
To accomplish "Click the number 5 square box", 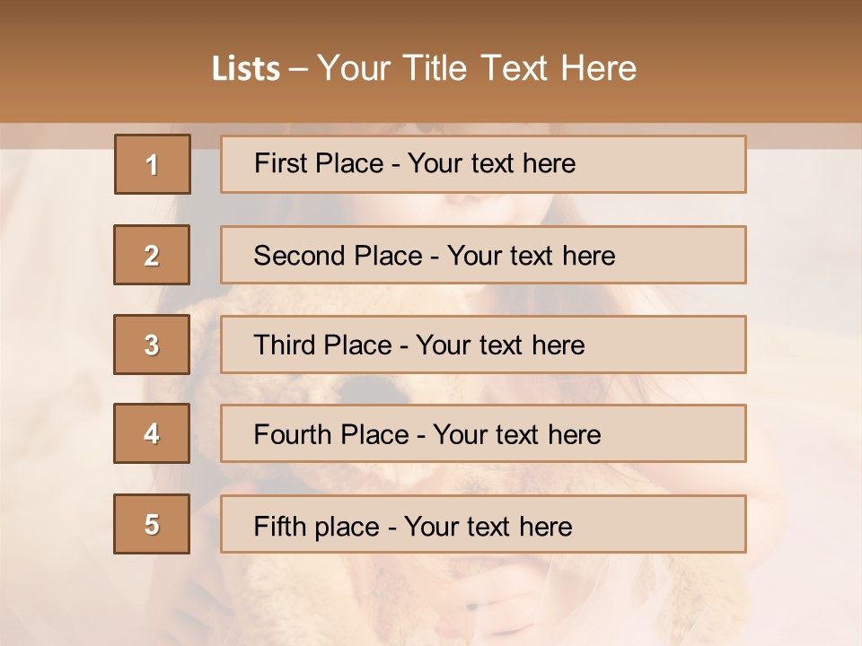I will (x=152, y=524).
